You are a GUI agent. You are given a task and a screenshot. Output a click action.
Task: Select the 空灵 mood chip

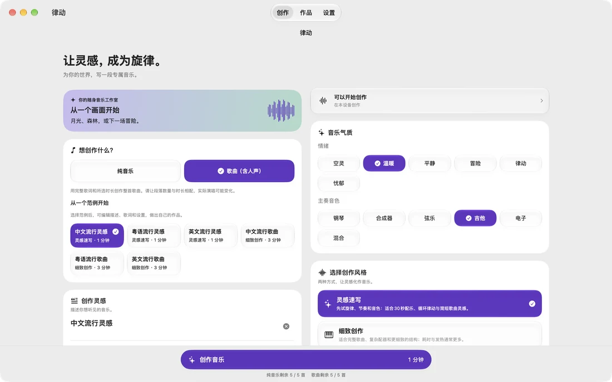click(x=339, y=164)
